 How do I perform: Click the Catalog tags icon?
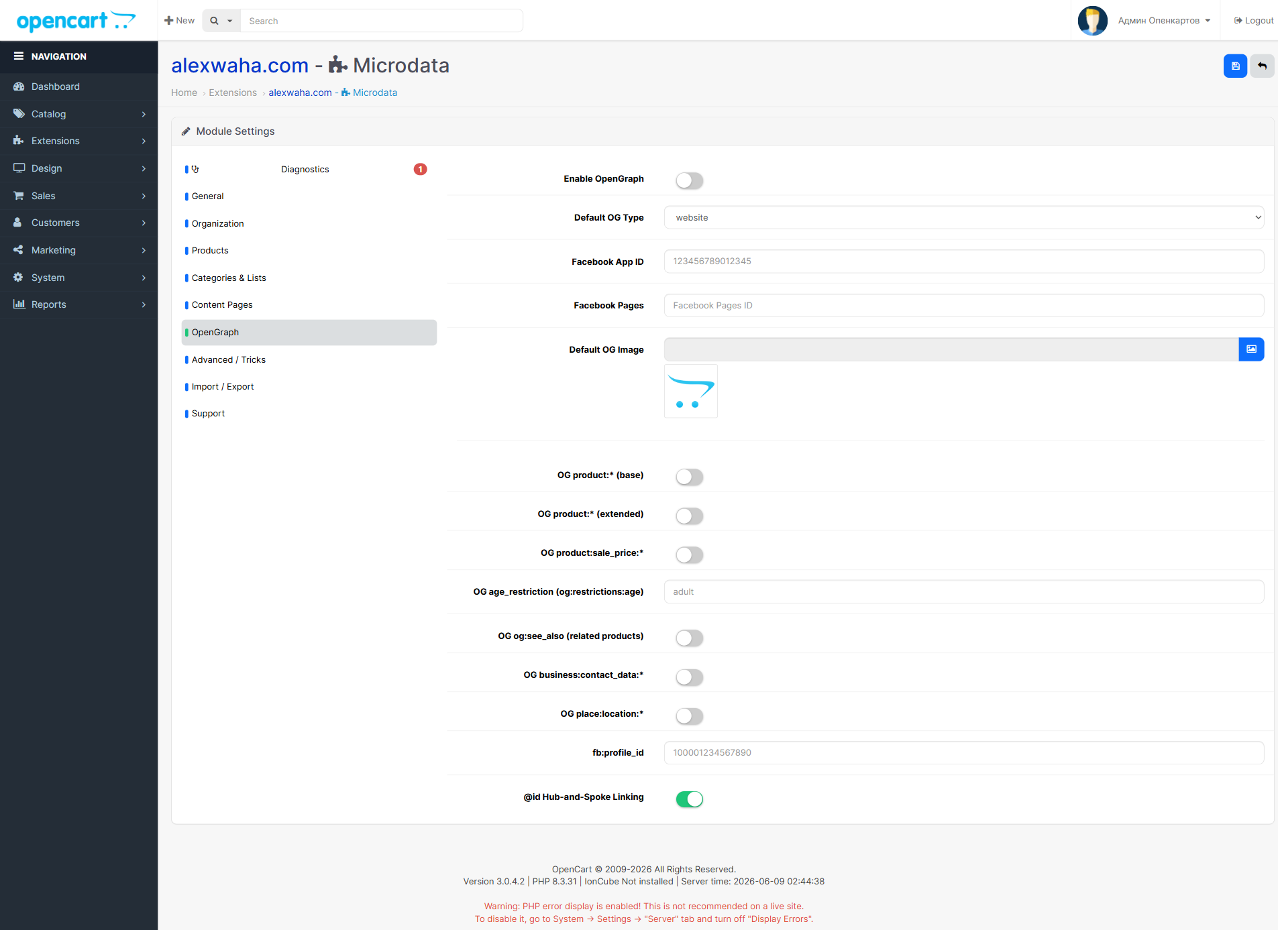[x=19, y=114]
